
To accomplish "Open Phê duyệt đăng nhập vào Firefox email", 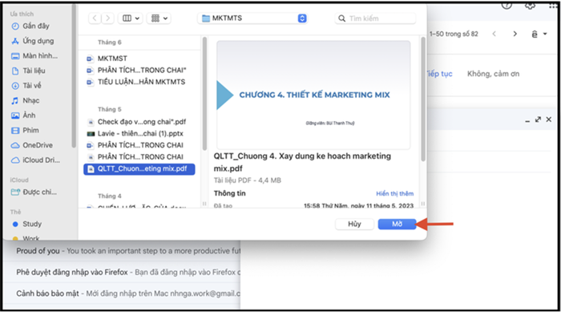I will pos(122,272).
